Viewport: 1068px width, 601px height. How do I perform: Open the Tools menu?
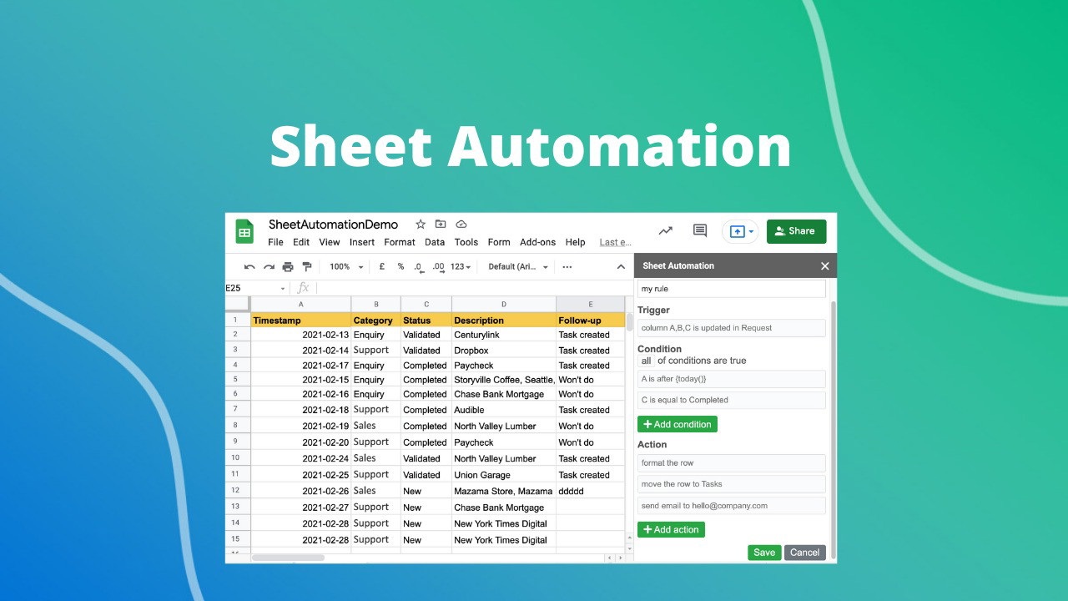coord(466,242)
